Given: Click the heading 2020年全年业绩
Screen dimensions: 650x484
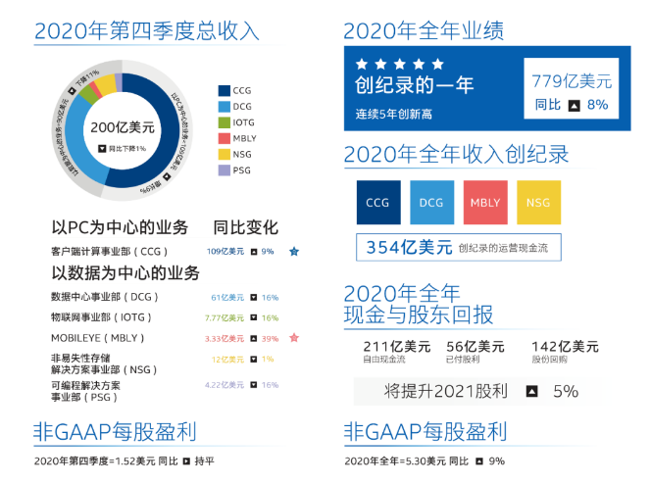Looking at the screenshot, I should (424, 31).
